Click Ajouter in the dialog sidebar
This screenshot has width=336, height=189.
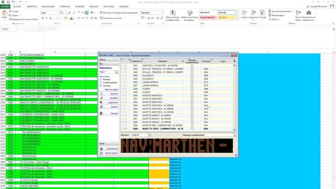109,93
